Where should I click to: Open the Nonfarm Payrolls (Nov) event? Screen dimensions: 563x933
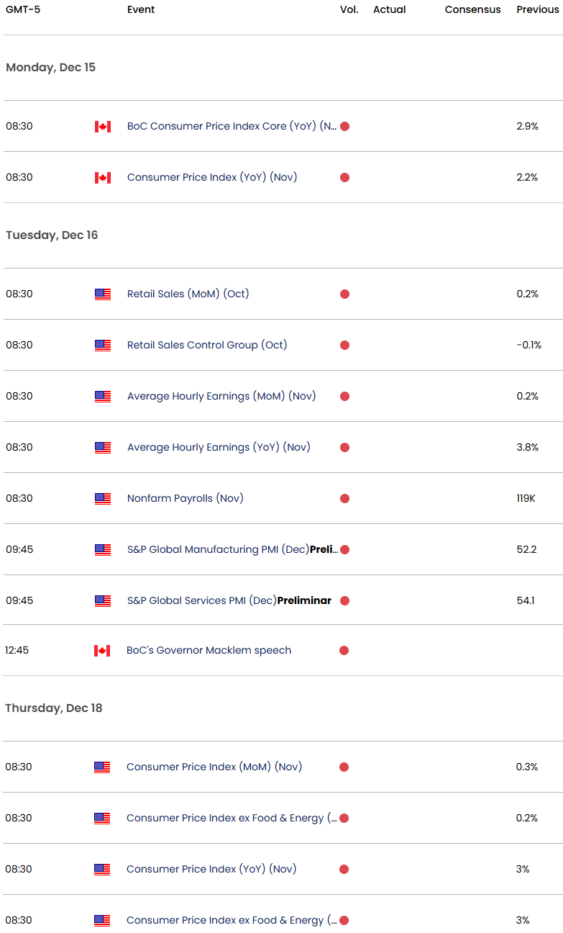(185, 498)
